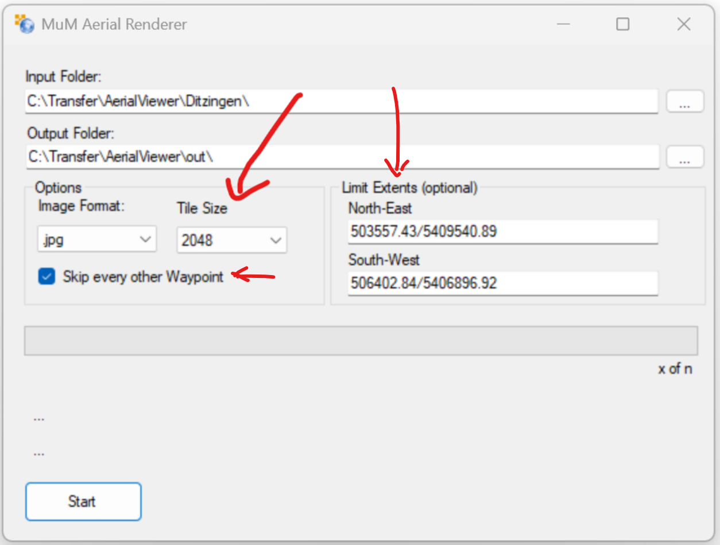Open the Image Format dropdown
Image resolution: width=720 pixels, height=545 pixels.
click(x=97, y=239)
